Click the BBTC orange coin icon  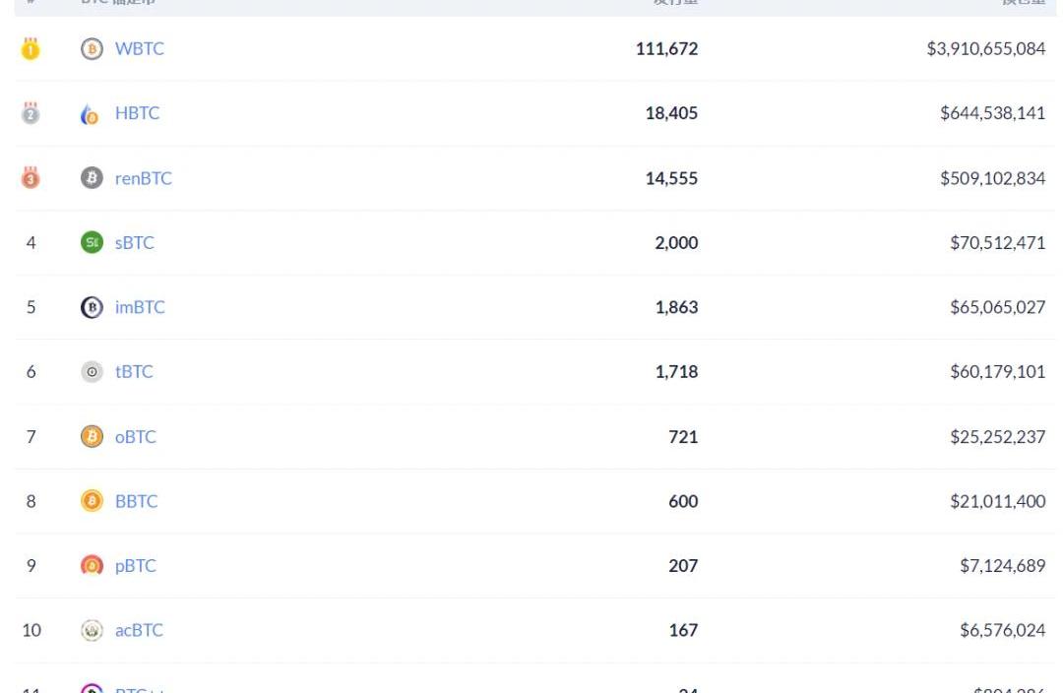click(x=92, y=501)
